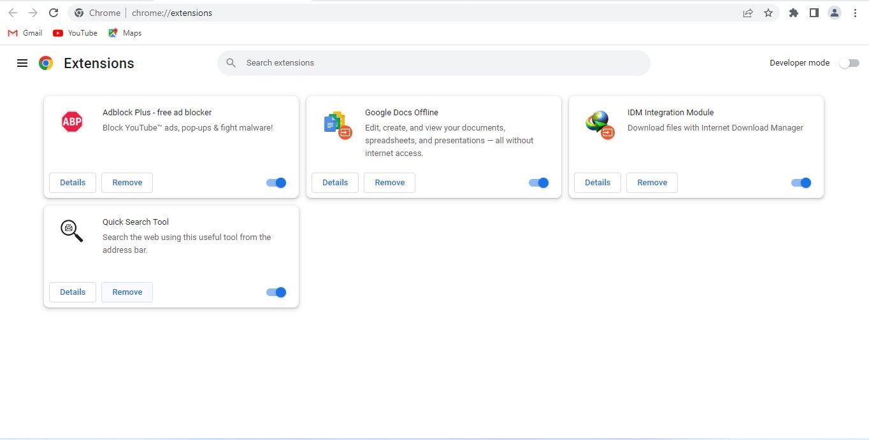Viewport: 869px width, 440px height.
Task: Click the IDM Integration Module icon
Action: [x=599, y=124]
